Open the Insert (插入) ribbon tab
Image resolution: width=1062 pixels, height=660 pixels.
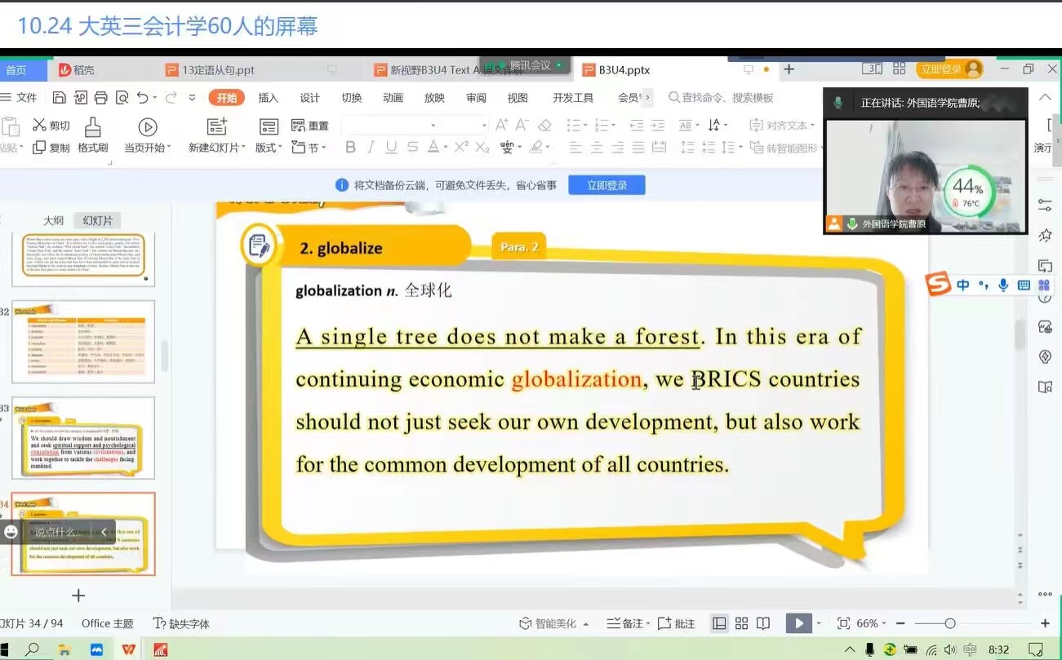coord(268,98)
